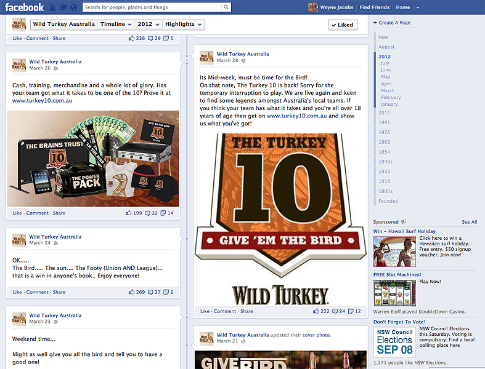
Task: Click Hawaii surf holiday ad thumbnail
Action: tap(394, 252)
